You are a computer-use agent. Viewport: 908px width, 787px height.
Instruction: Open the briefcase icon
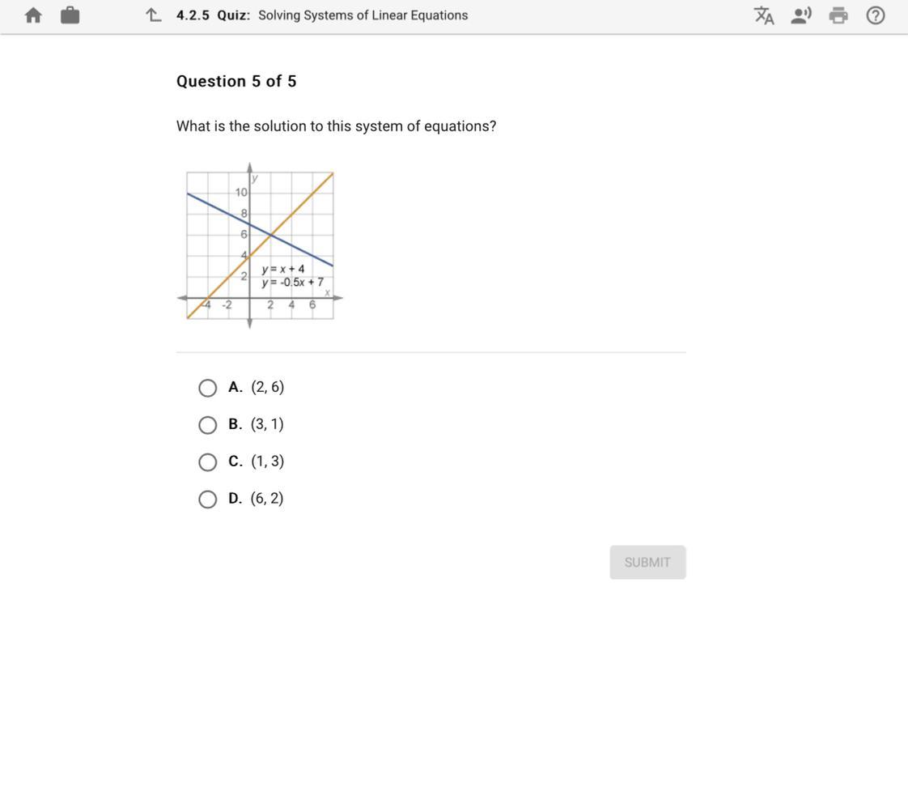pos(70,15)
